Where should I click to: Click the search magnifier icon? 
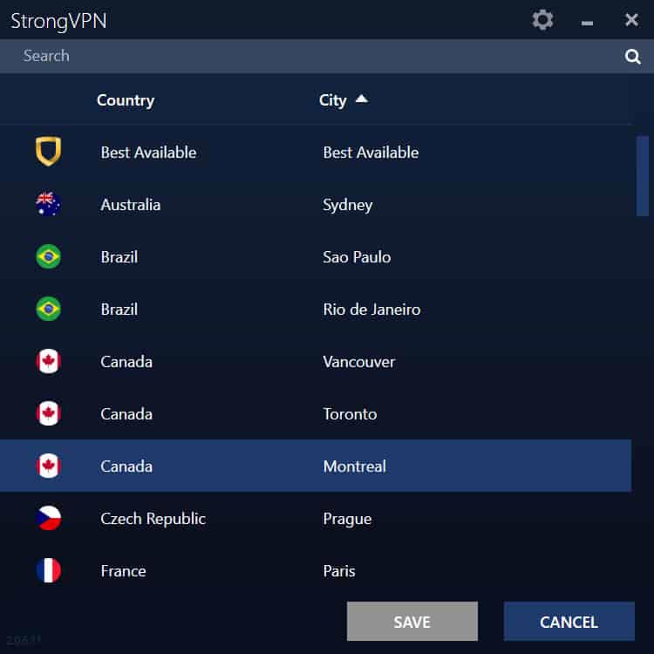click(632, 56)
